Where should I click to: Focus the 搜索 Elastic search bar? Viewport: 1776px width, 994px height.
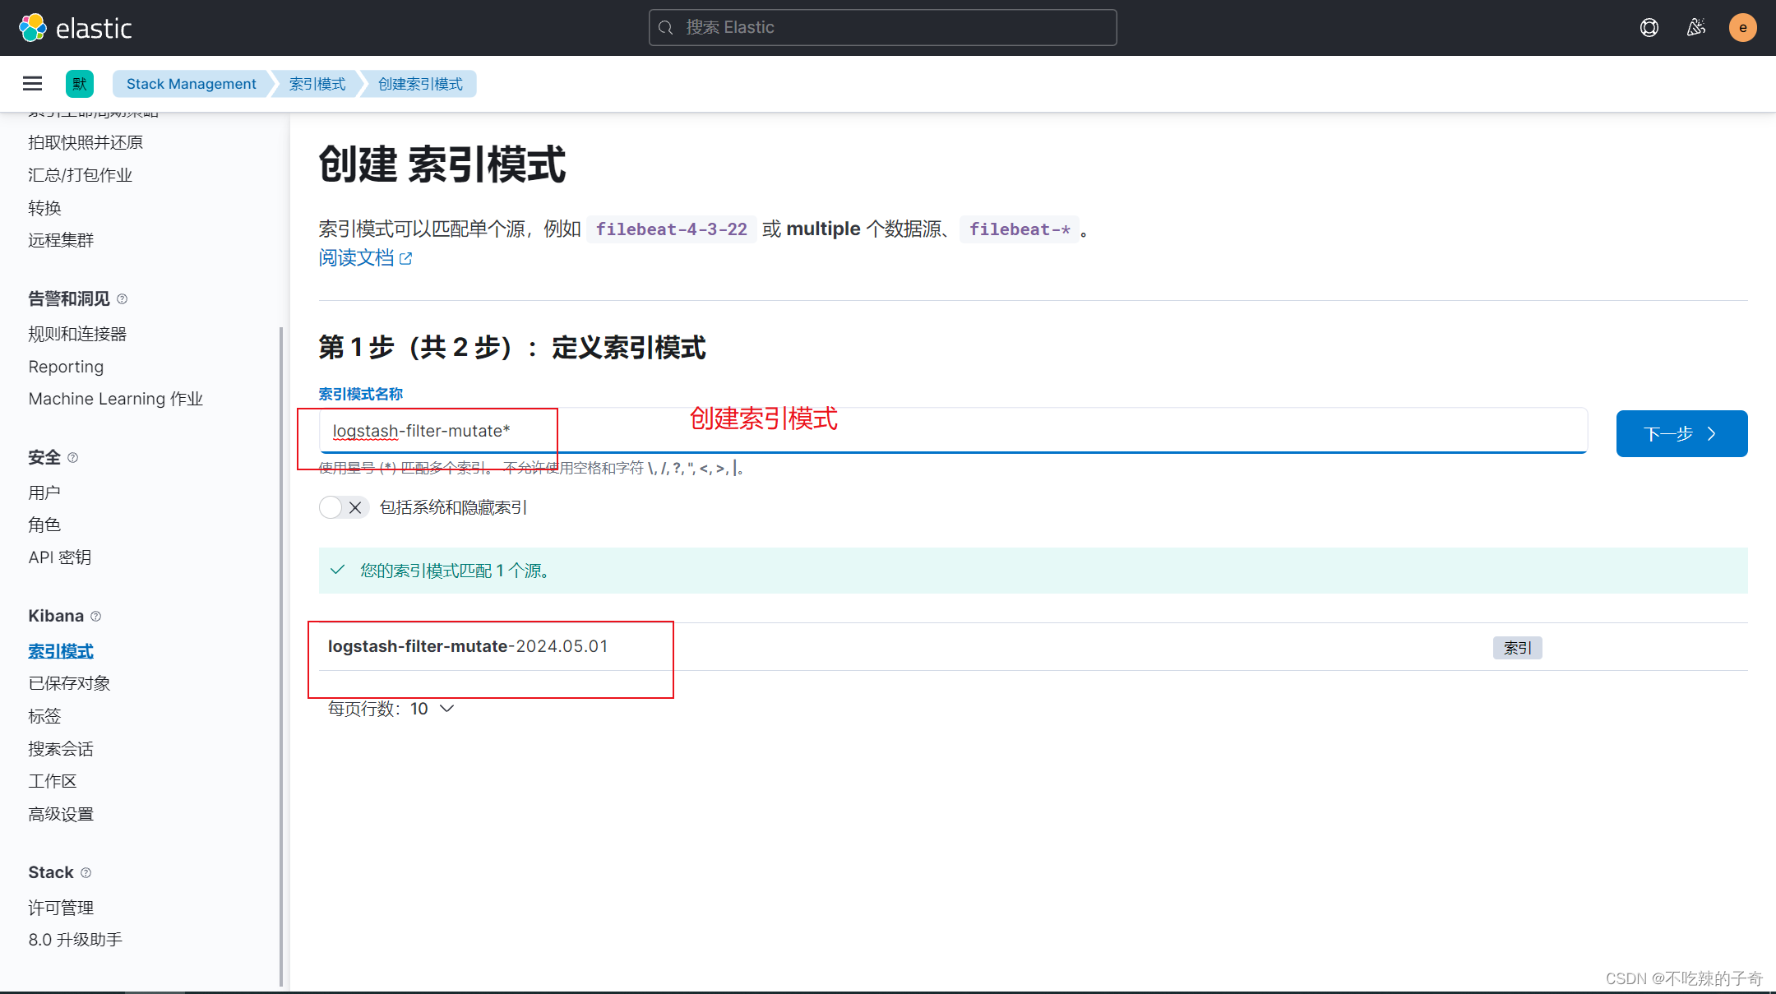882,28
